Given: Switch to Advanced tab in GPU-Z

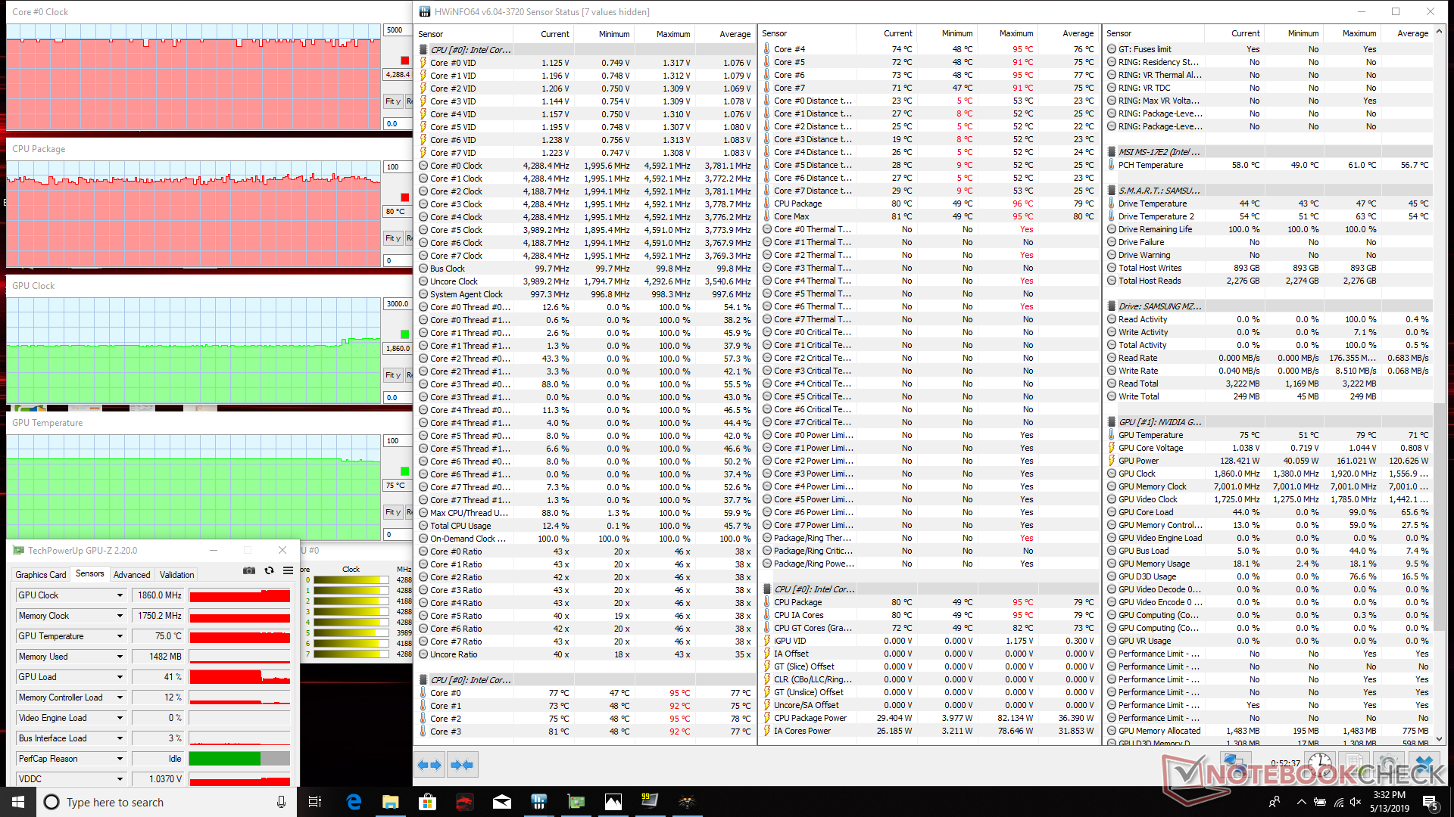Looking at the screenshot, I should coord(132,575).
